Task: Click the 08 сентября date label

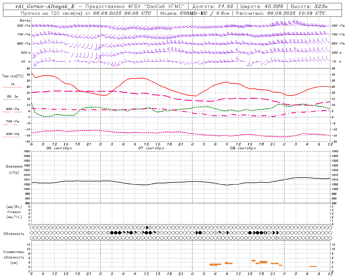Action: 243,148
